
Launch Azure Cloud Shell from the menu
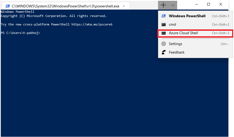click(183, 33)
